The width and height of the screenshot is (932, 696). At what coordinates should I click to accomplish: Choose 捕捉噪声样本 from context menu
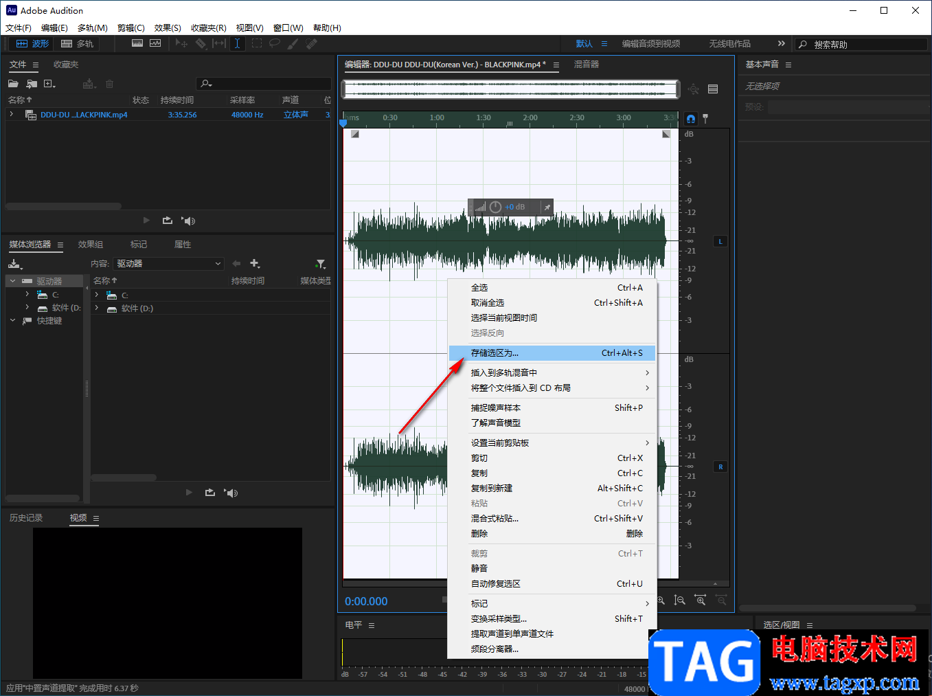click(552, 408)
